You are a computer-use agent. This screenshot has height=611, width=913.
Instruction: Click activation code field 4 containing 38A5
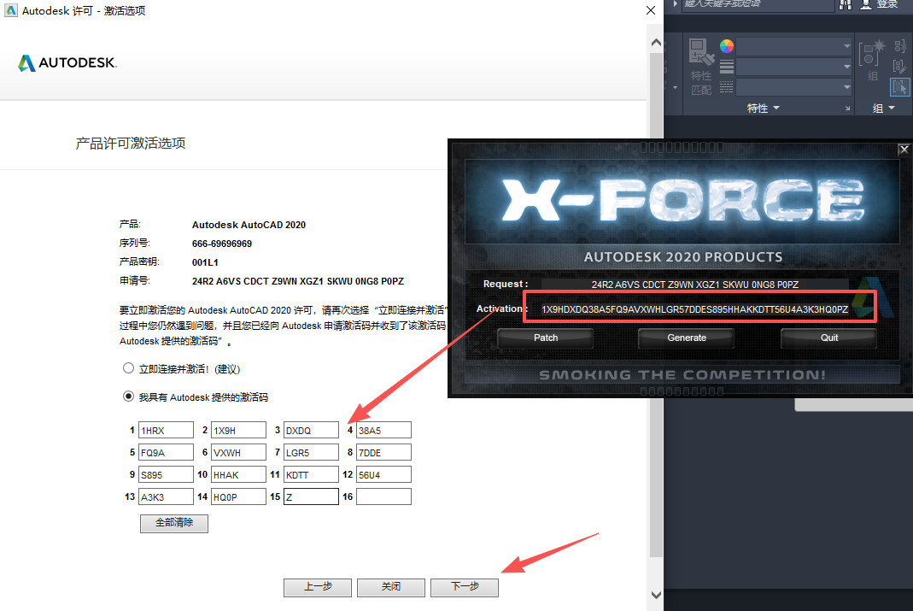383,430
